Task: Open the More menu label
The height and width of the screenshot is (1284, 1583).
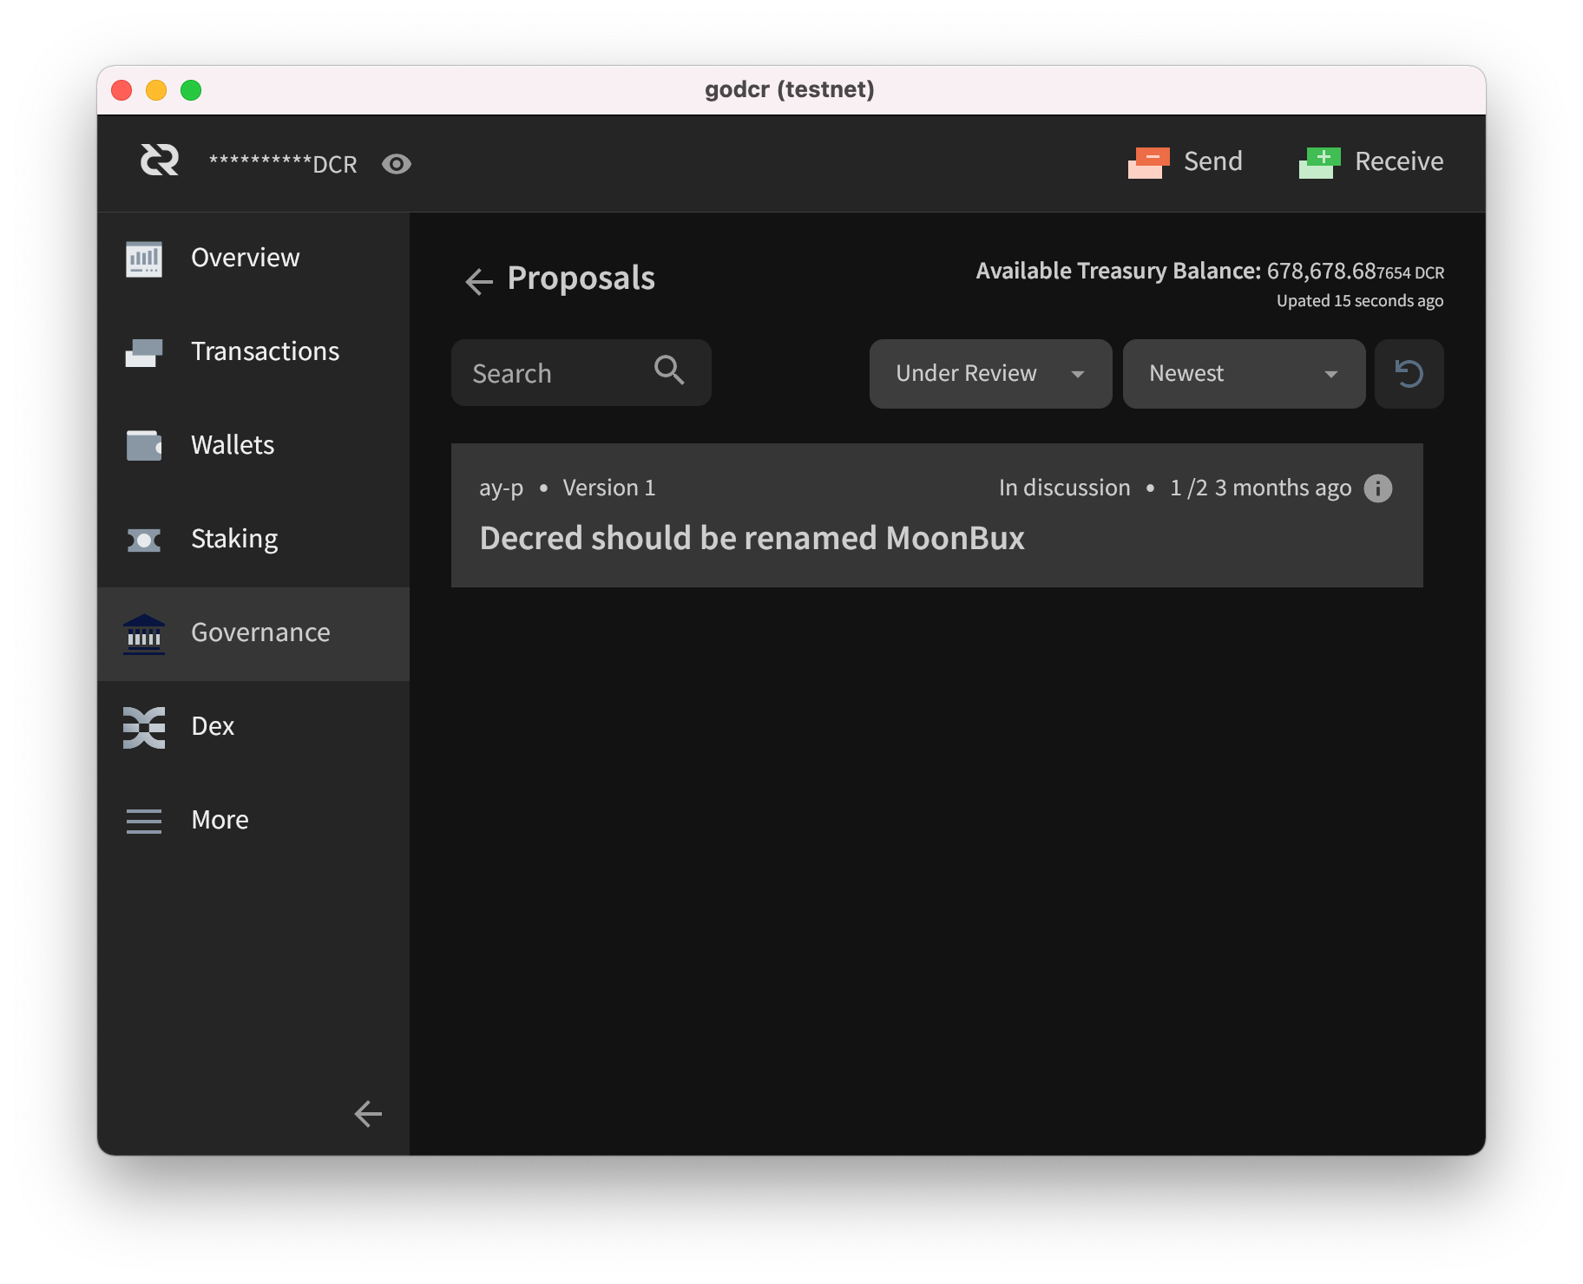Action: [220, 820]
